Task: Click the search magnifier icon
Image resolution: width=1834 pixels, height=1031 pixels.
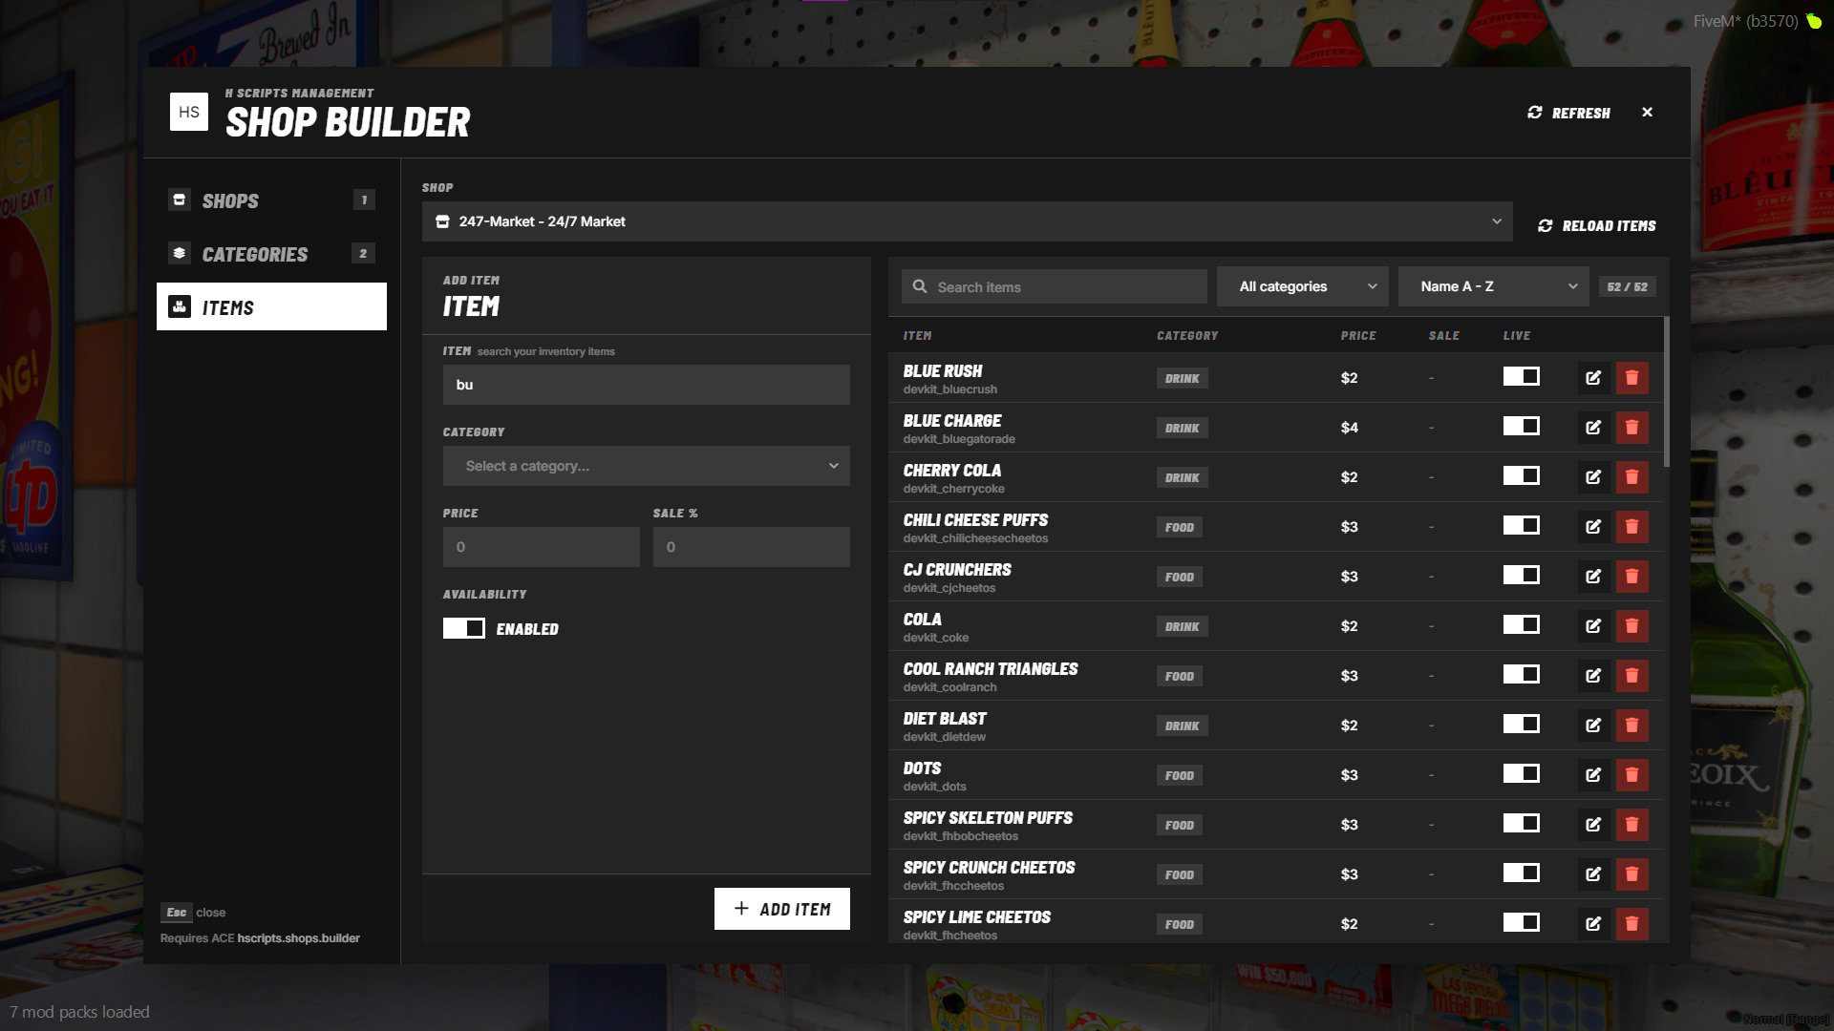Action: pos(920,286)
